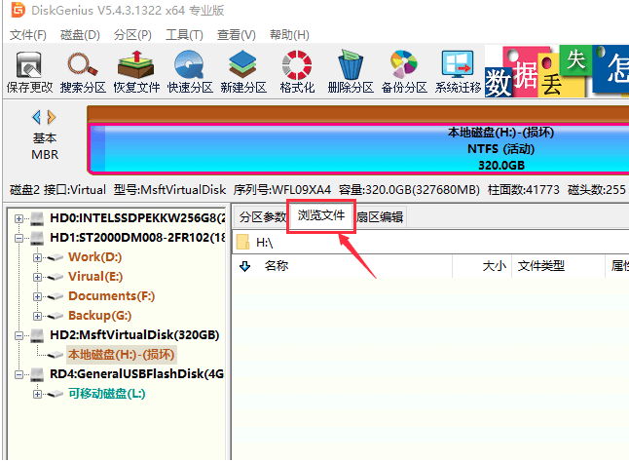This screenshot has width=629, height=462.
Task: Expand the 可移动磁盘(L:) partition node
Action: point(37,394)
